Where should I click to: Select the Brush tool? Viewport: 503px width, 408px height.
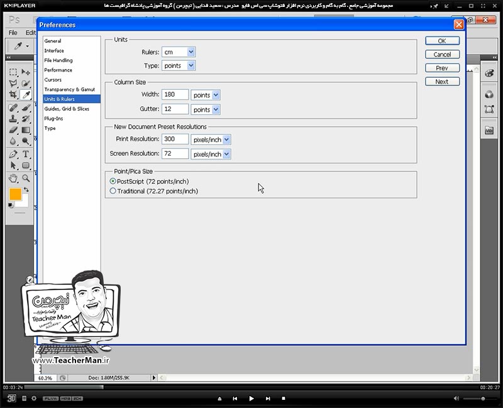coord(26,107)
